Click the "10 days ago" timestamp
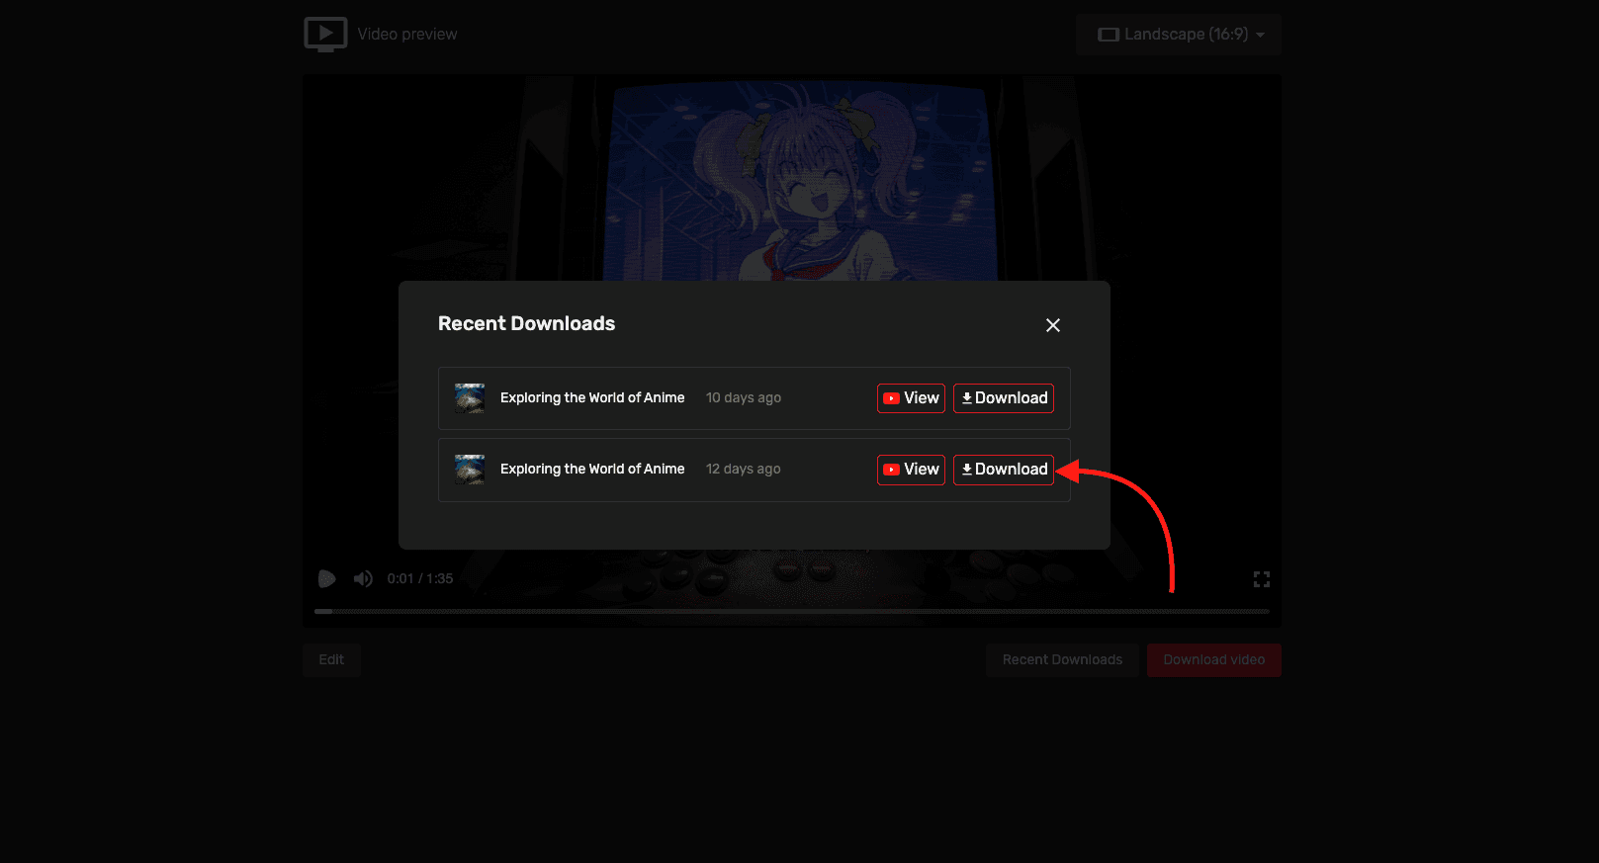The image size is (1599, 863). pos(744,398)
